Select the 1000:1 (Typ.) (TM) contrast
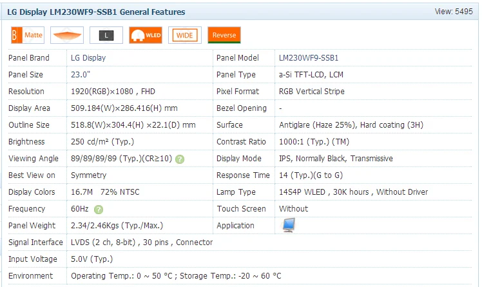Screen dimensions: 482x287 314,142
